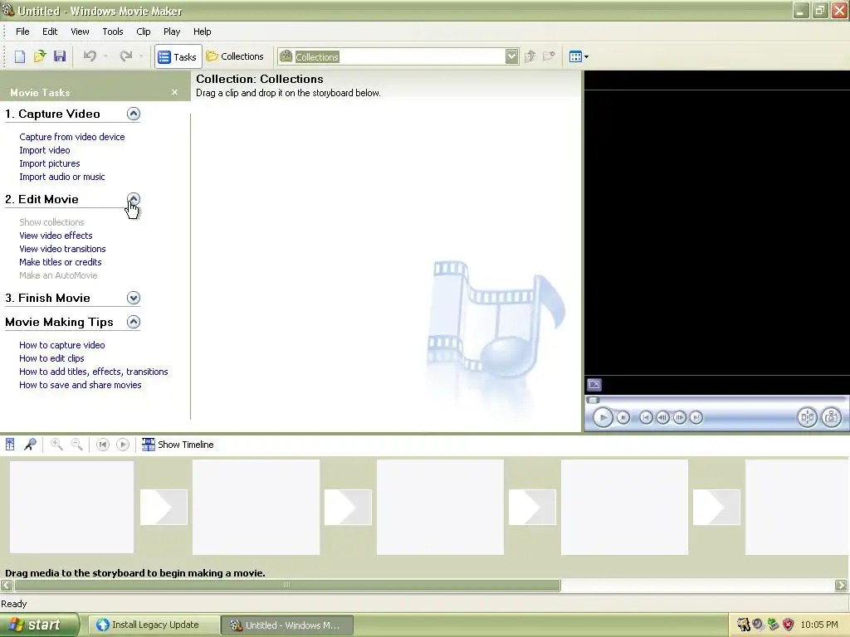Click the red shield security tray icon
850x637 pixels.
click(789, 625)
